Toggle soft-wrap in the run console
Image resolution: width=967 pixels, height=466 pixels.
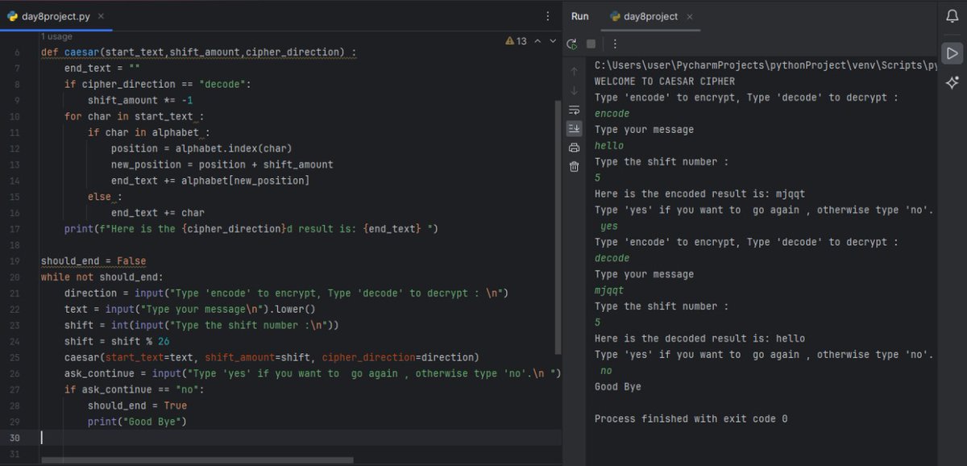click(574, 110)
